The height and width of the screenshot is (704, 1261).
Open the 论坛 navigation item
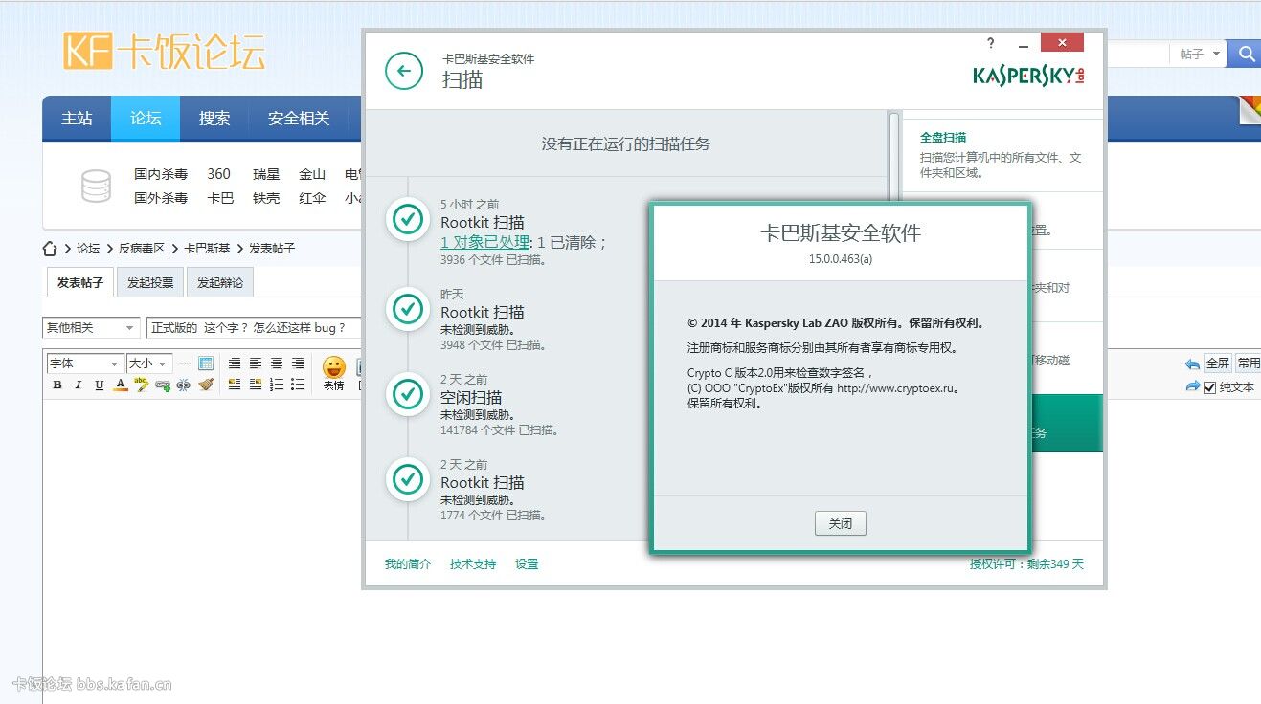(146, 119)
